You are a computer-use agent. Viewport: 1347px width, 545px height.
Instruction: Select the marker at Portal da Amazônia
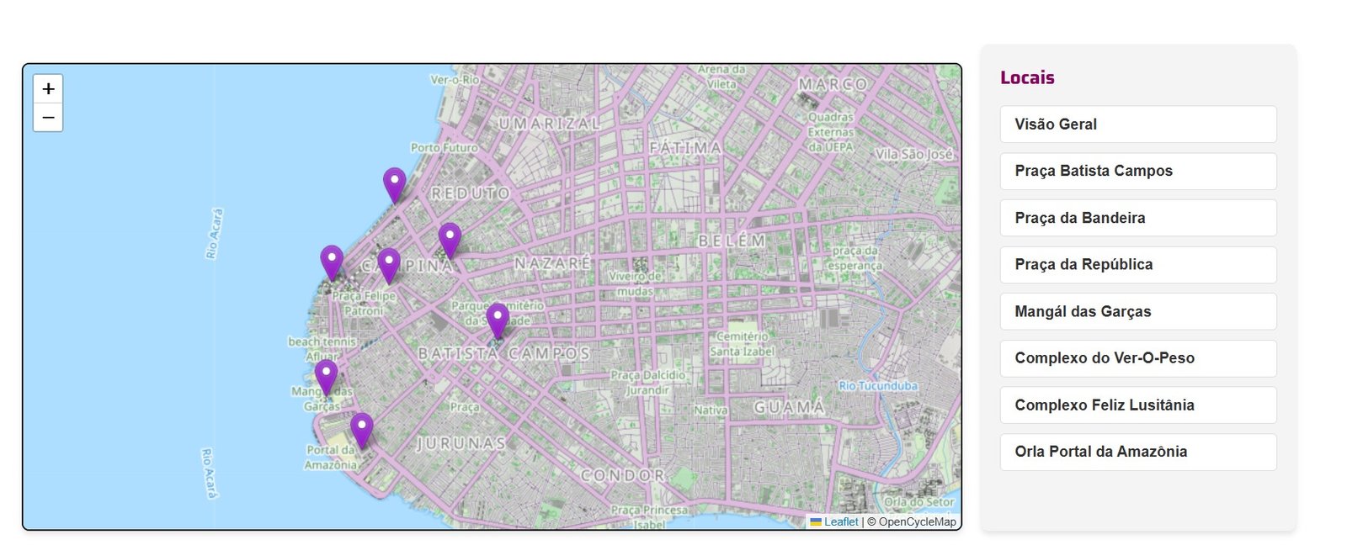[x=361, y=429]
